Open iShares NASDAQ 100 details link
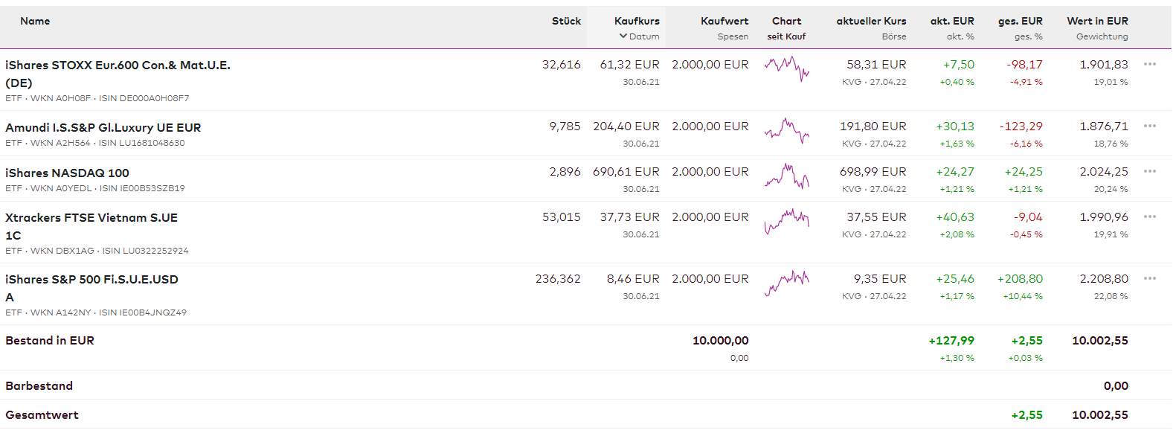 coord(68,173)
